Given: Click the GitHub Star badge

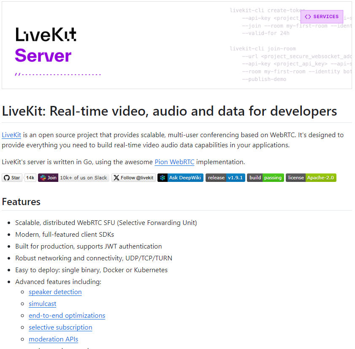Looking at the screenshot, I should click(12, 178).
